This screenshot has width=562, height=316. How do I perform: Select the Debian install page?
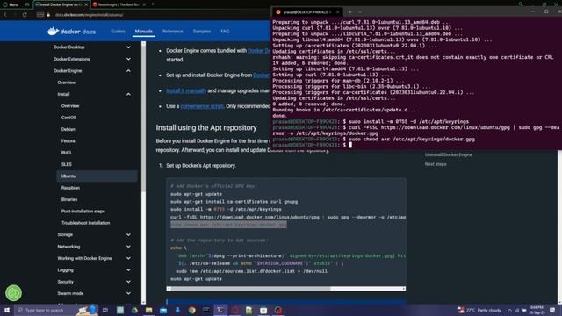tap(68, 129)
